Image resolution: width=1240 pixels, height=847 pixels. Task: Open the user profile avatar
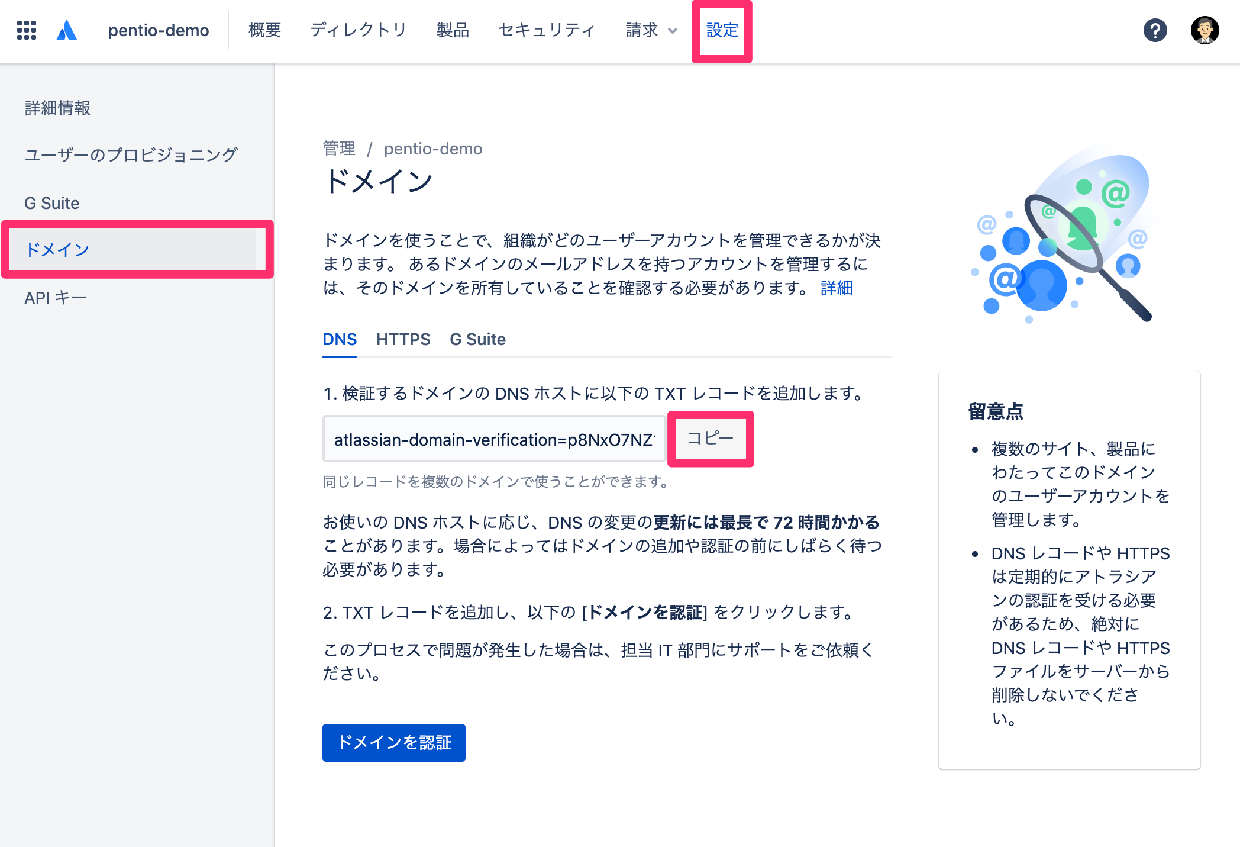1205,30
